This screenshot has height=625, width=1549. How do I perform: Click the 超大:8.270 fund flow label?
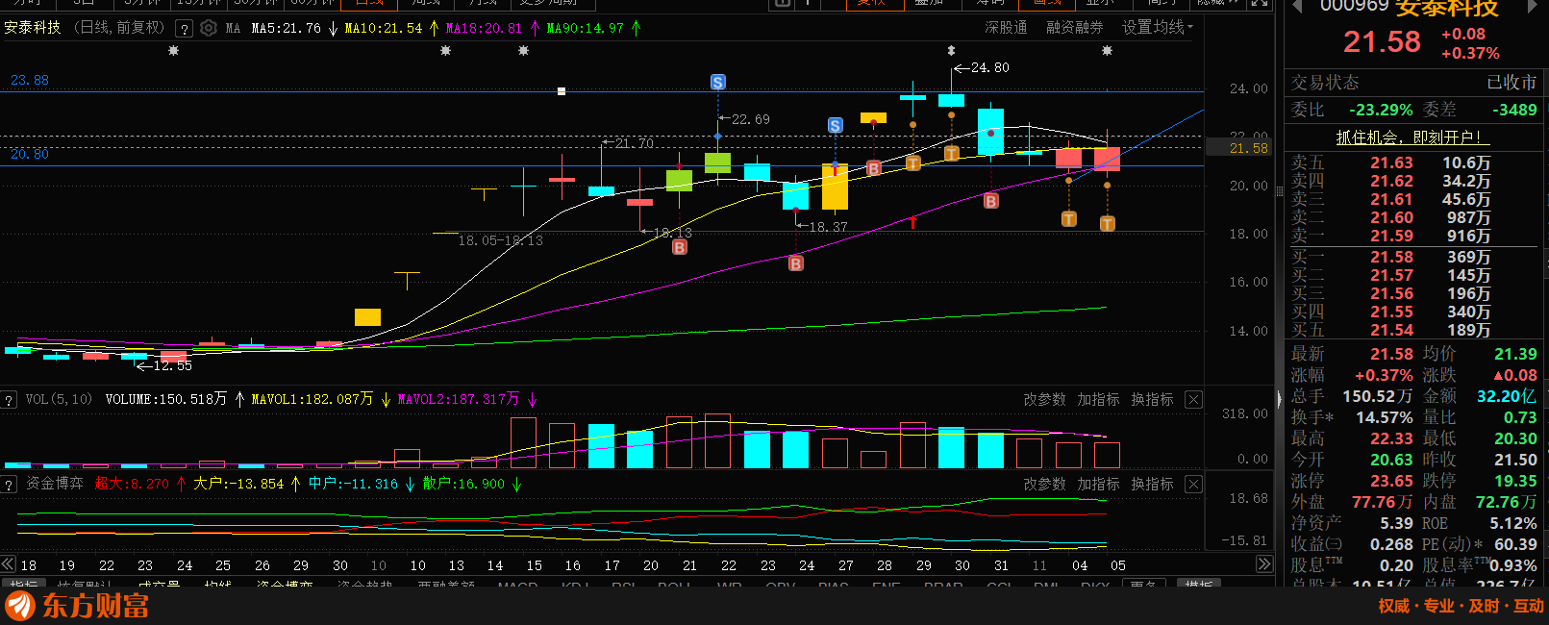tap(132, 485)
